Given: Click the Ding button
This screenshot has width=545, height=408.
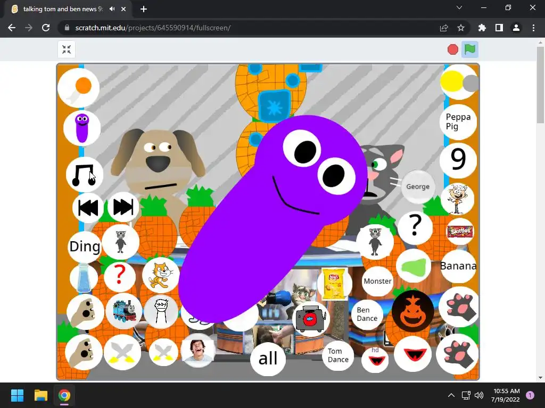Looking at the screenshot, I should click(x=85, y=246).
